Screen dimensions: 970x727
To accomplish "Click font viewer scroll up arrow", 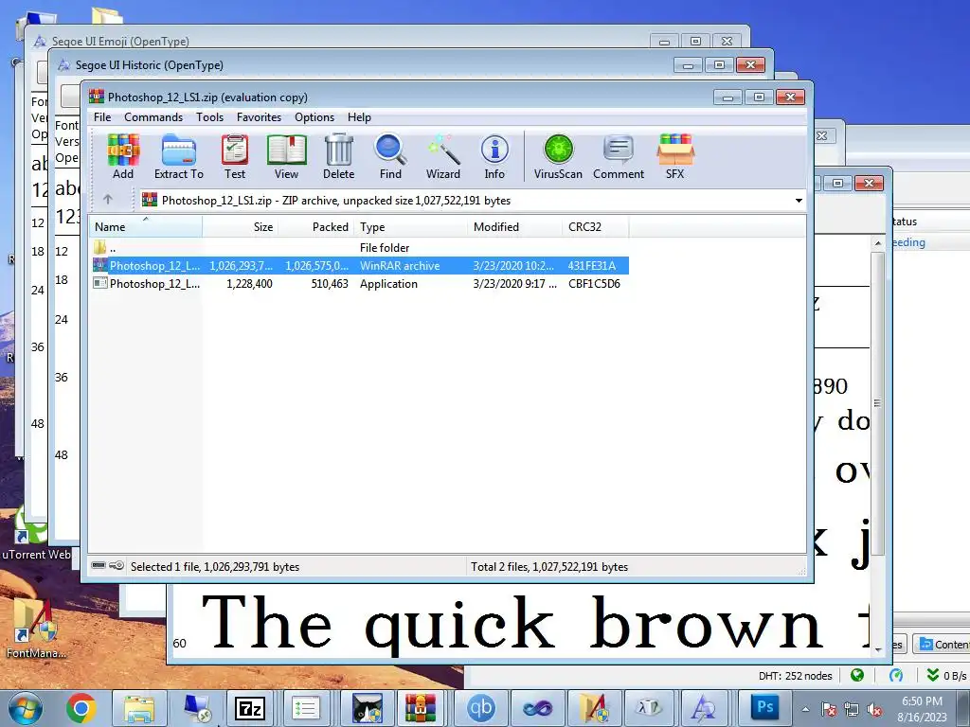I will tap(878, 243).
